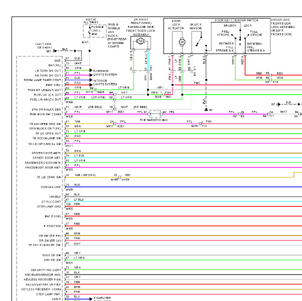Select the 'BAT (FUSE)' label
Image resolution: width=302 pixels, height=301 pixels.
(53, 216)
